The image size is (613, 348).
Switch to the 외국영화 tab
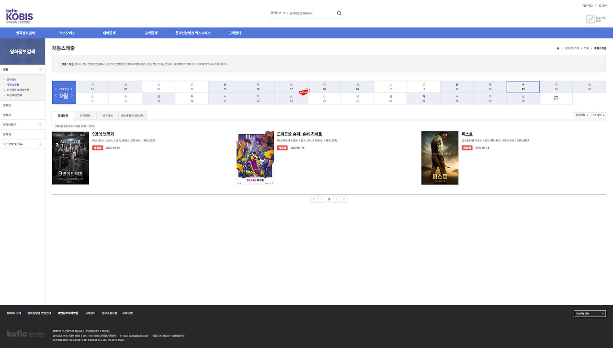106,115
